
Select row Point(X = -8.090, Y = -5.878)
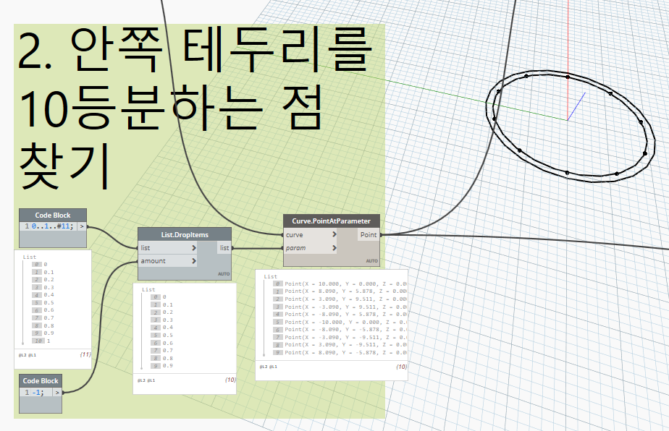(339, 329)
